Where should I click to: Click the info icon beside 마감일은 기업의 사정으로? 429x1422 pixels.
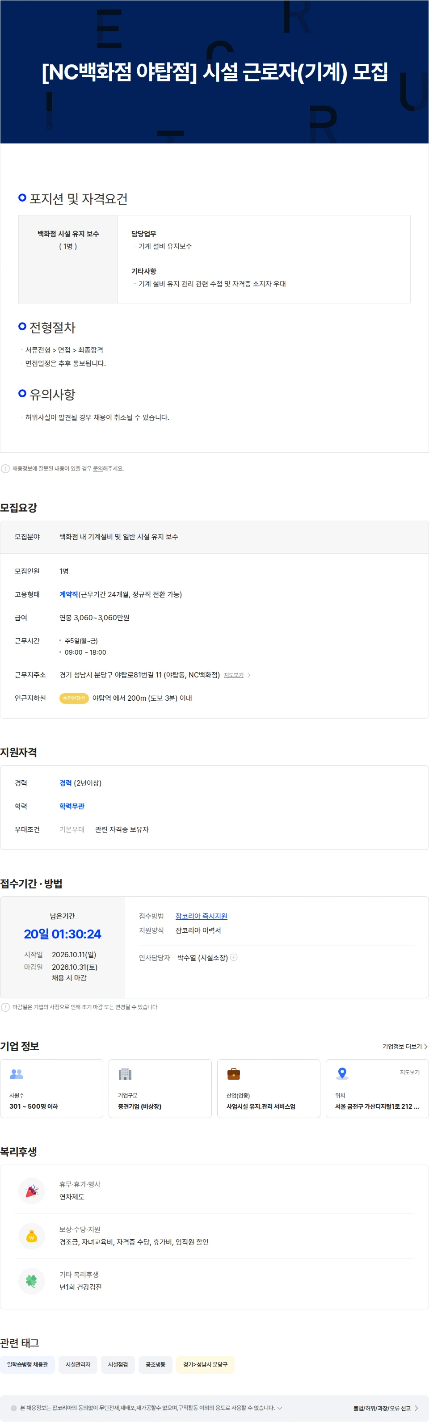[x=5, y=1007]
